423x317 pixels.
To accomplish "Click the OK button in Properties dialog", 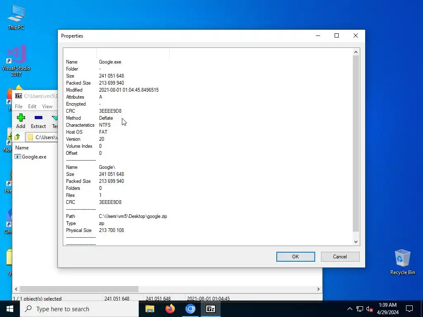I will (295, 257).
